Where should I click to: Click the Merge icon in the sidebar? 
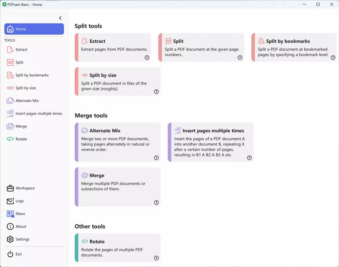(x=10, y=126)
